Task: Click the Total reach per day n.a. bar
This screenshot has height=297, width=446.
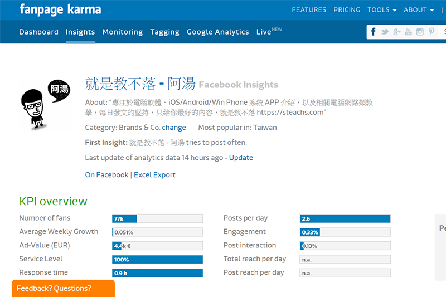Action: [345, 260]
